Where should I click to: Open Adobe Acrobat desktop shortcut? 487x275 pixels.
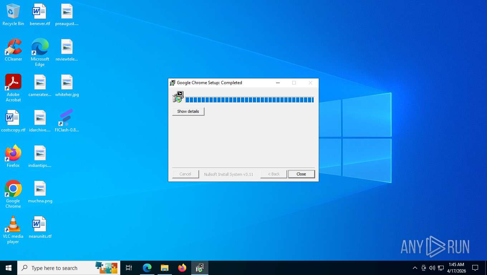pos(13,88)
